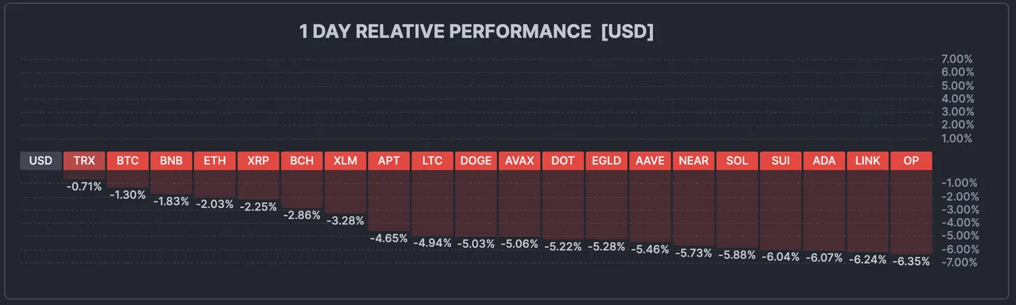Select the AAVE ticker label
The height and width of the screenshot is (305, 1016).
650,161
